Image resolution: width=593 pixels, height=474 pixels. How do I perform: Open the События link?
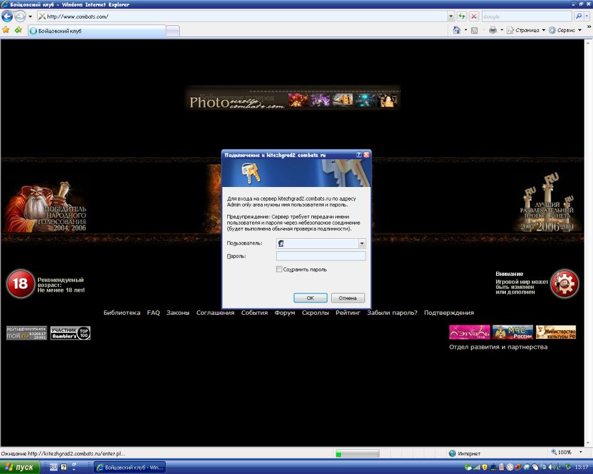254,312
